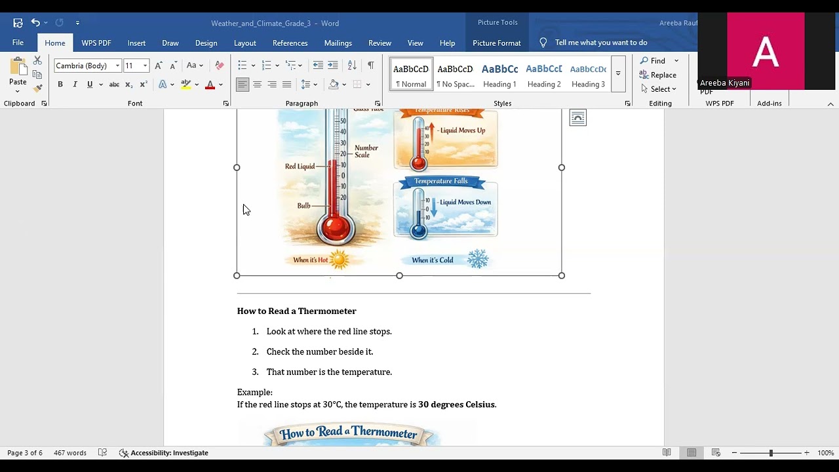Apply the yellow text highlight color
Image resolution: width=839 pixels, height=472 pixels.
[x=186, y=85]
